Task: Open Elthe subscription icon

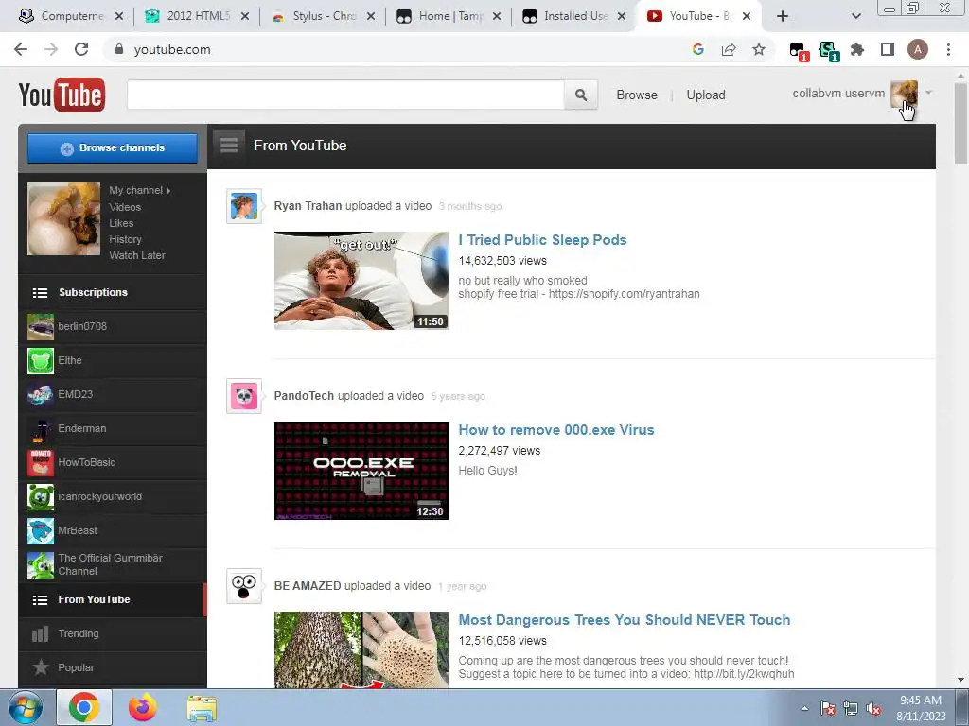Action: (x=40, y=360)
